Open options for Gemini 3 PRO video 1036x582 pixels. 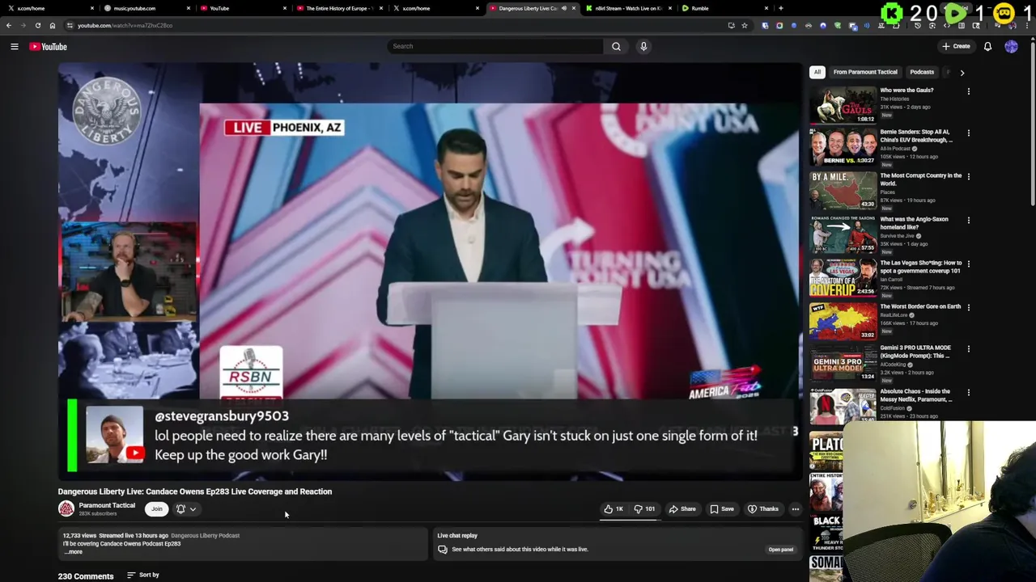pyautogui.click(x=968, y=349)
